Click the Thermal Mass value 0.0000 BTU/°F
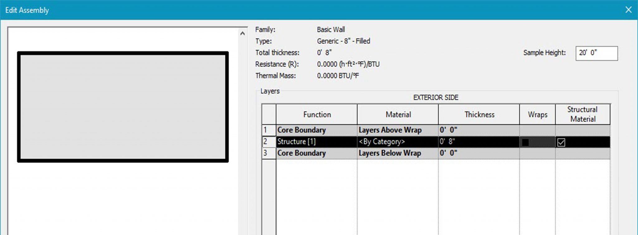638x235 pixels. click(x=338, y=76)
